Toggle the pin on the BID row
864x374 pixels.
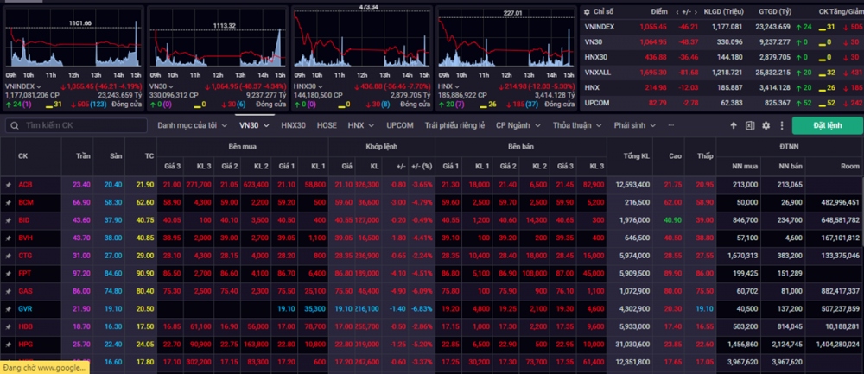[8, 219]
